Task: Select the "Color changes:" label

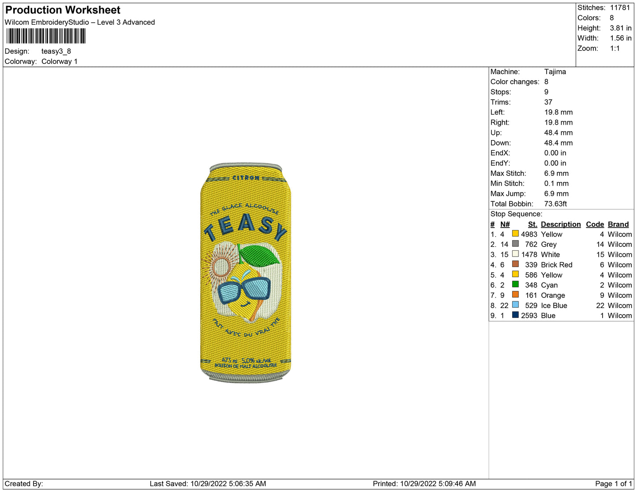Action: [x=515, y=82]
